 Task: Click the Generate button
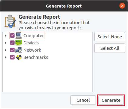pos(111,100)
